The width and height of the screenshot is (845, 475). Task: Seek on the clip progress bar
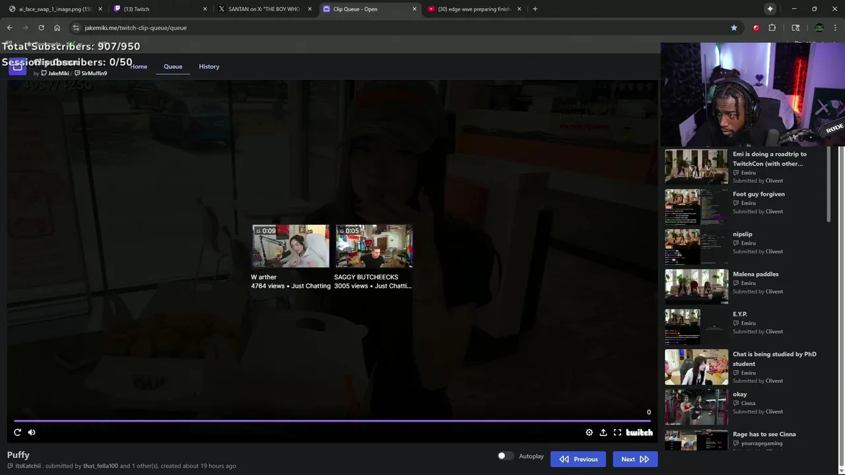click(332, 420)
